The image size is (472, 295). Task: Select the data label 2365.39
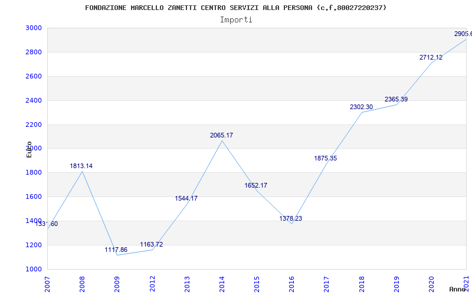coord(396,99)
